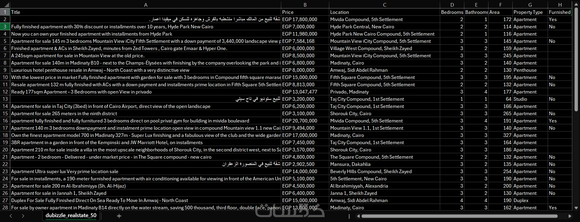Select the EGP 2,902,500 price cell

305,164
